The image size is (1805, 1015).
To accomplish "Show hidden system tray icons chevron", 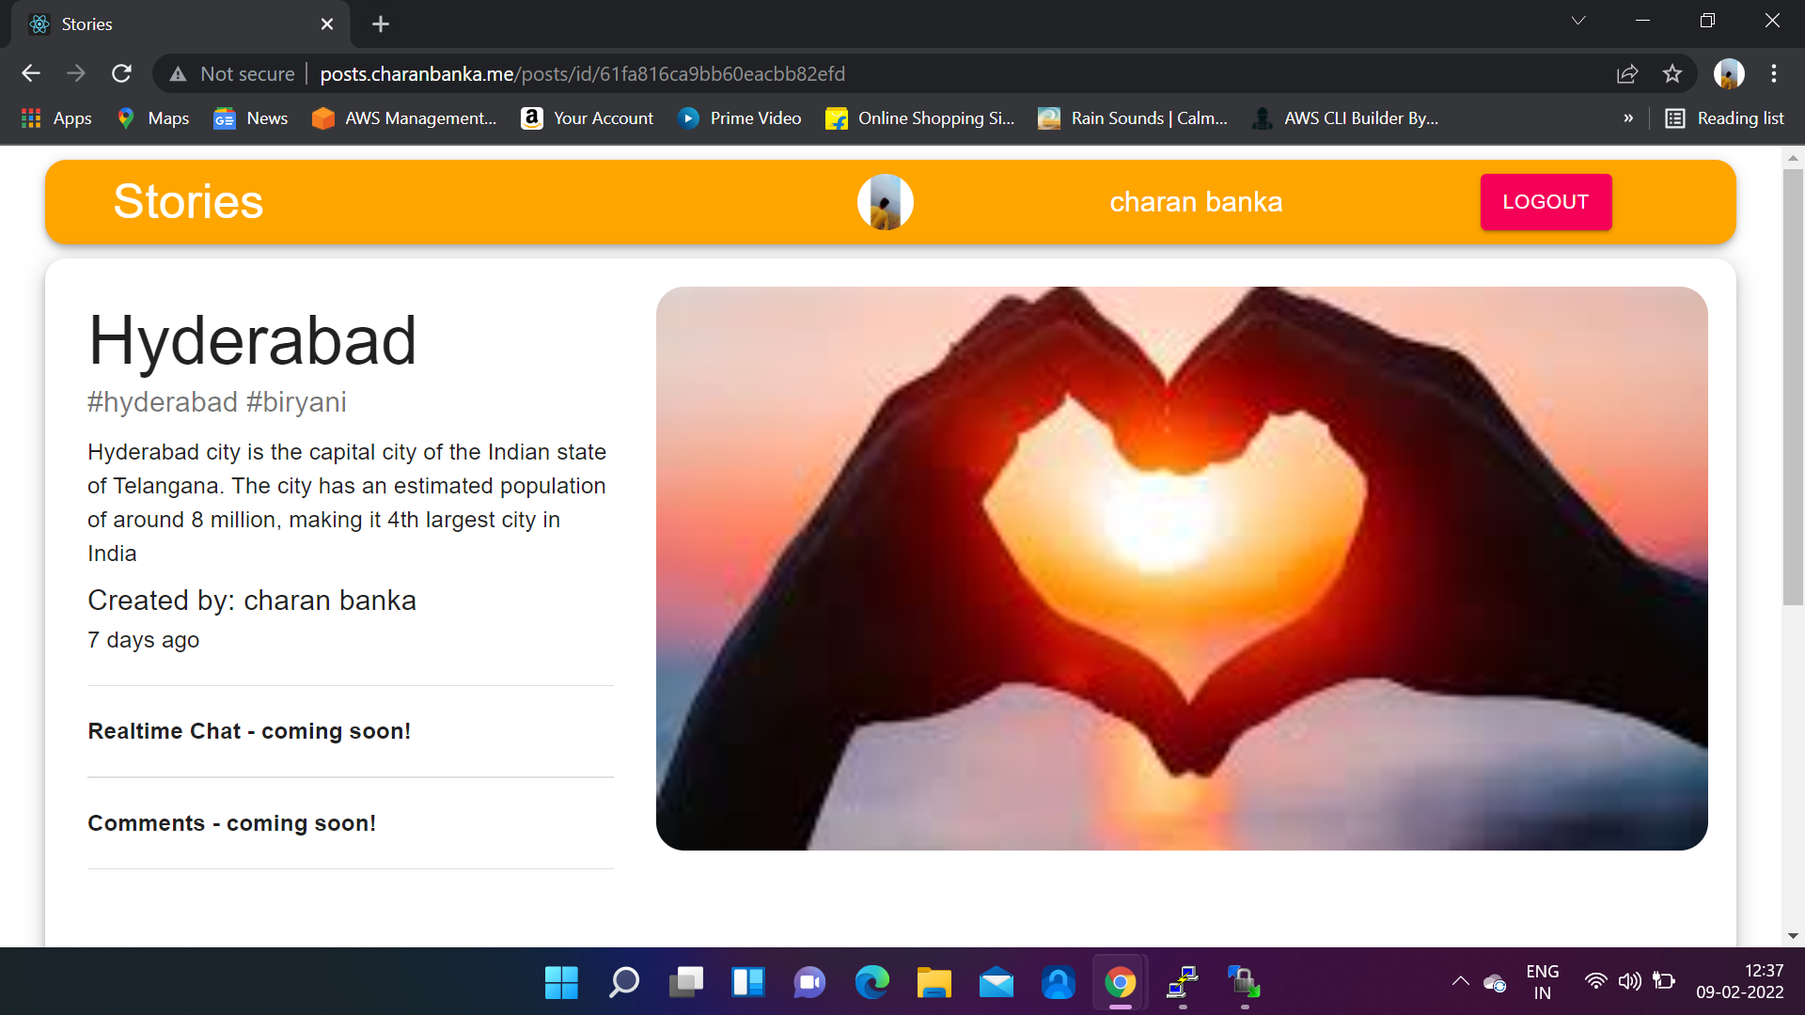I will [1460, 981].
